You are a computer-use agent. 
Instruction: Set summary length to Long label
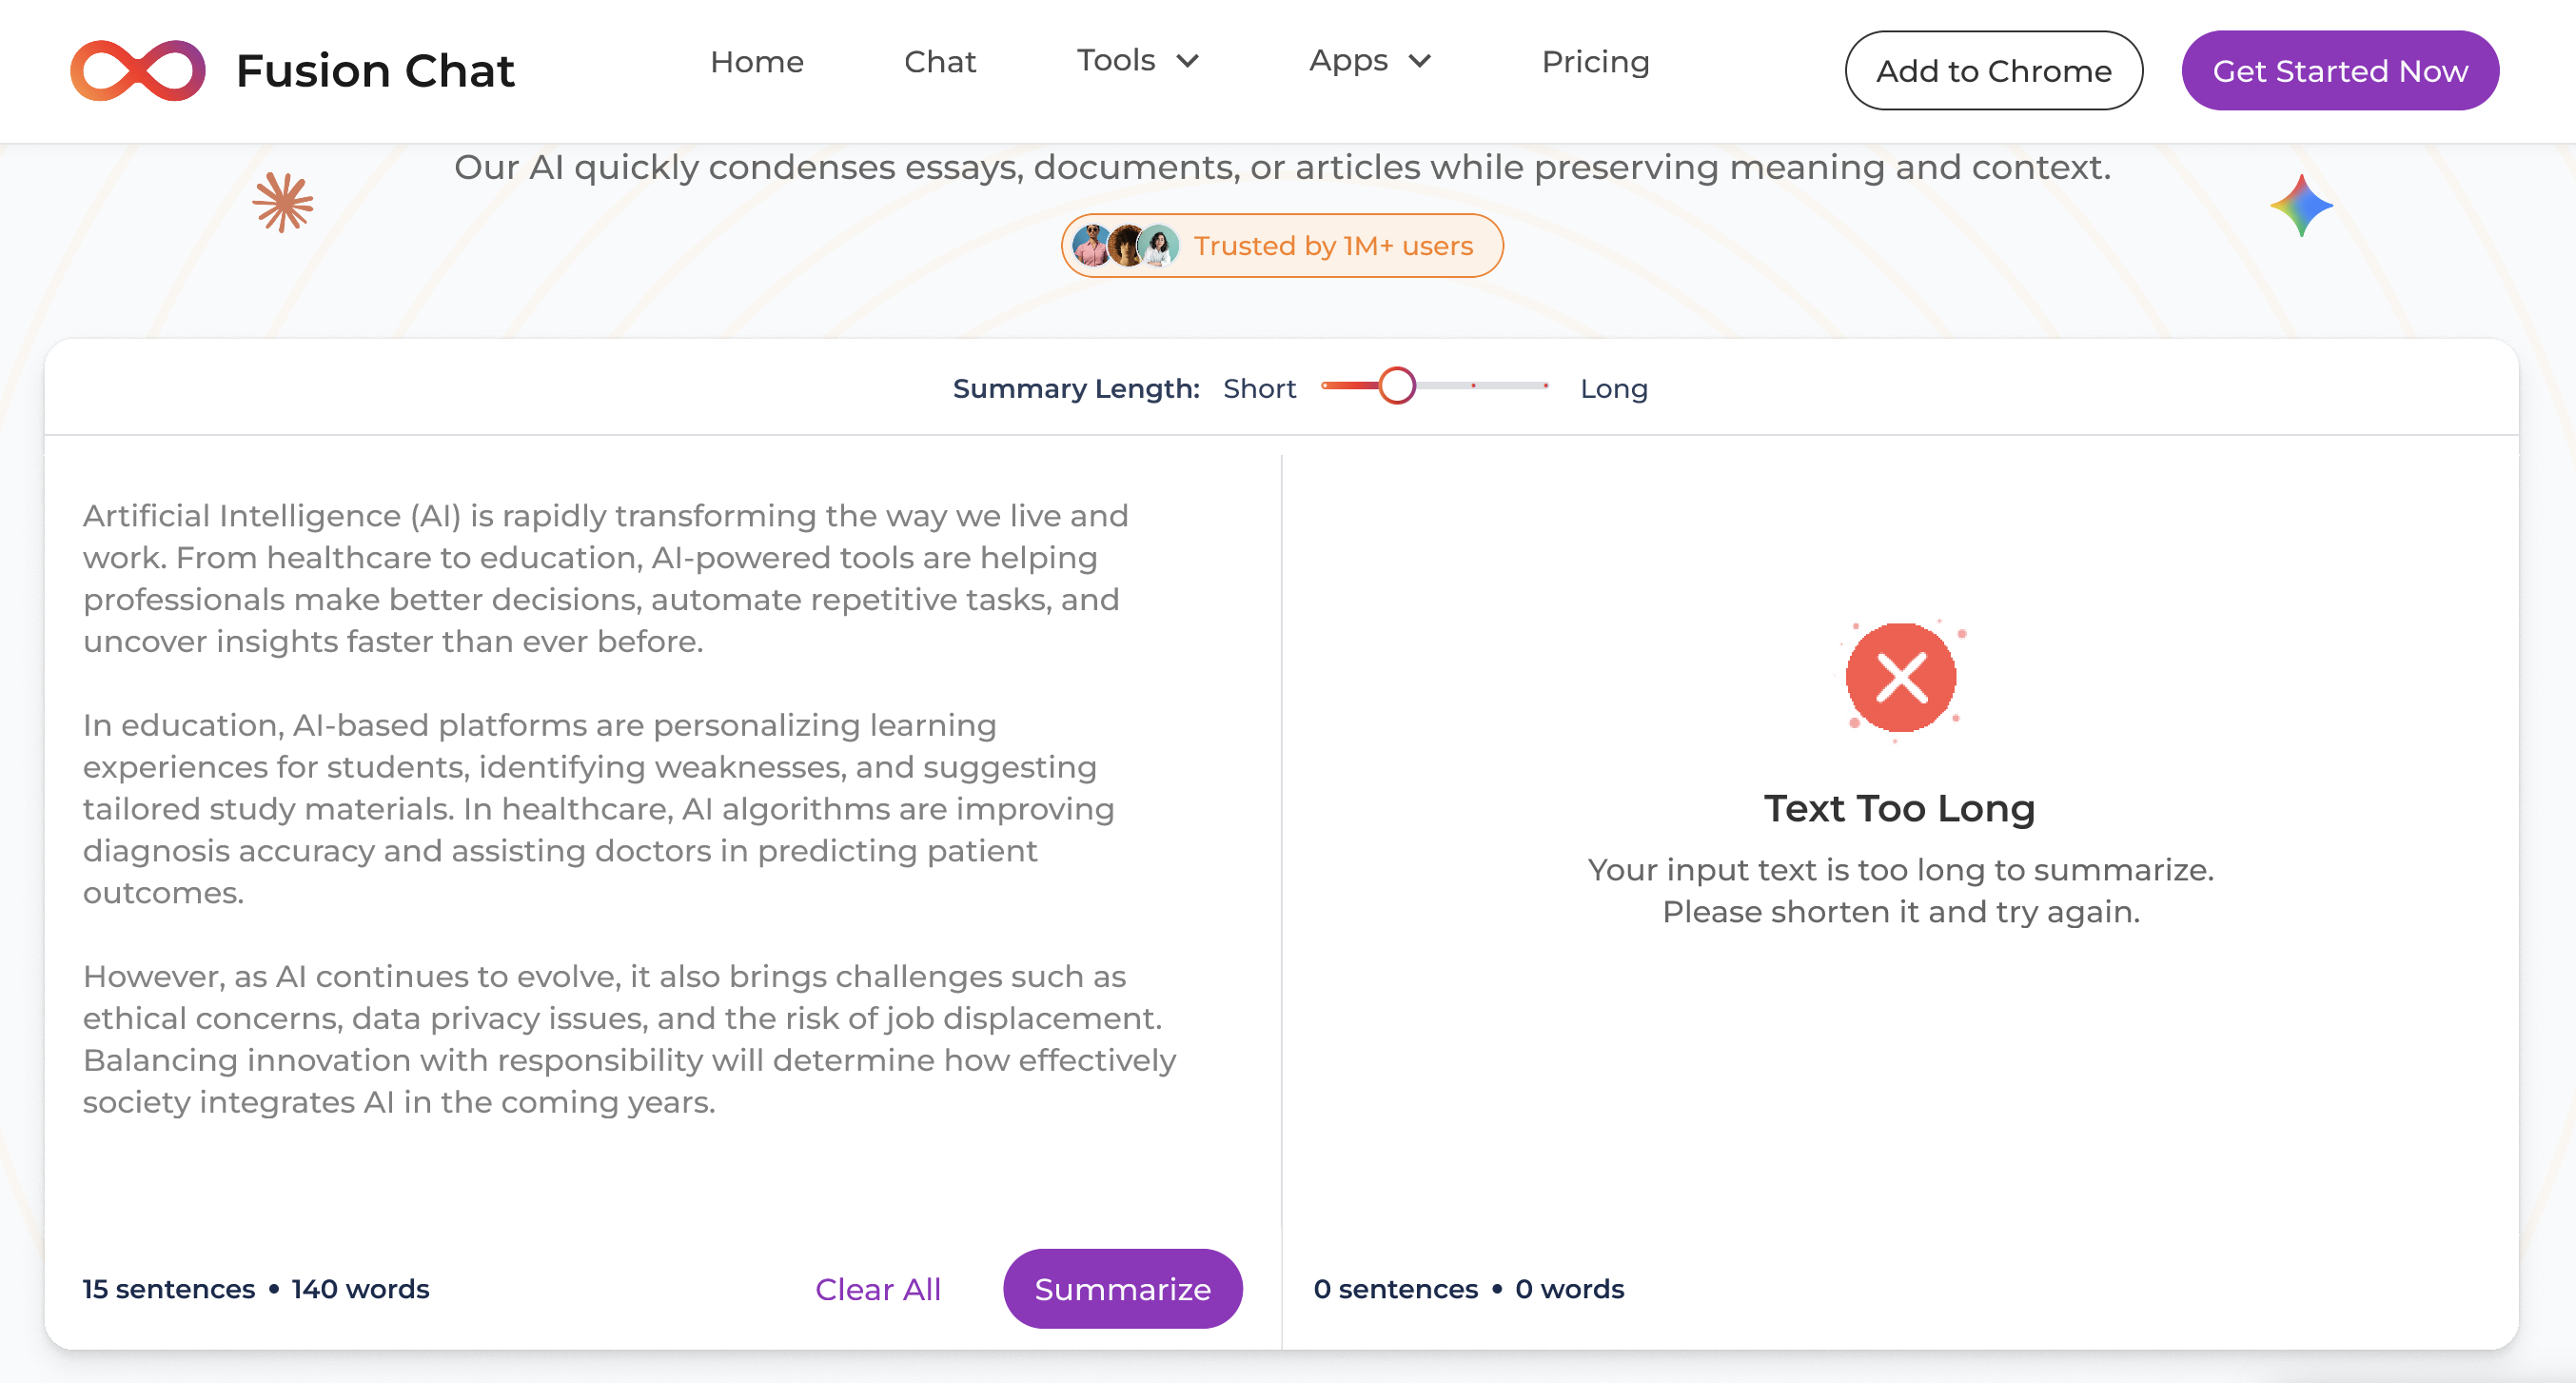click(x=1613, y=388)
